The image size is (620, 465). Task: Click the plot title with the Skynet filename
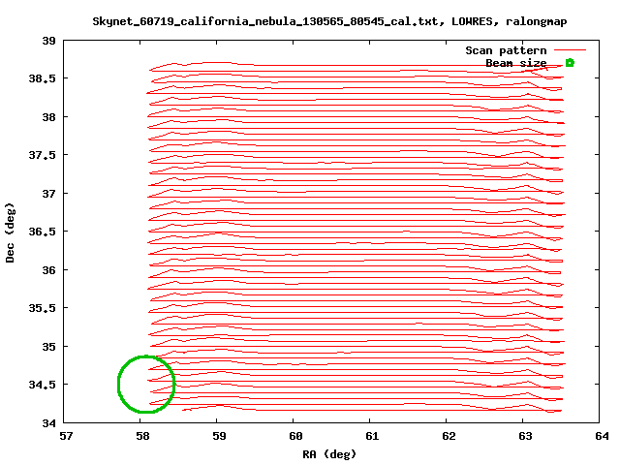tap(329, 21)
